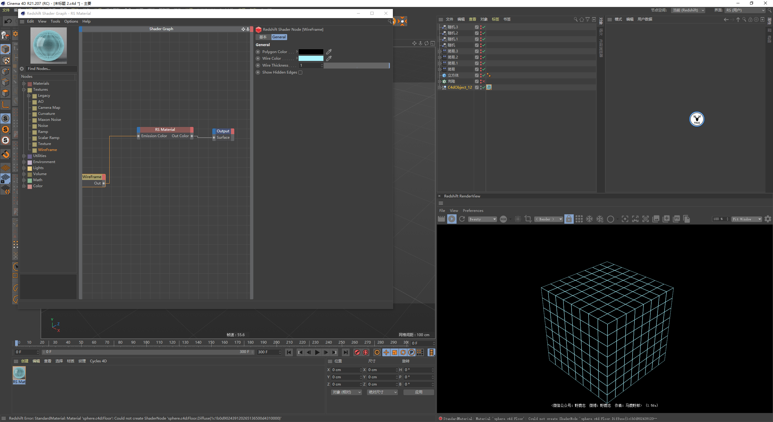The height and width of the screenshot is (422, 773).
Task: Click the Wire Color cyan swatch
Action: click(x=311, y=58)
